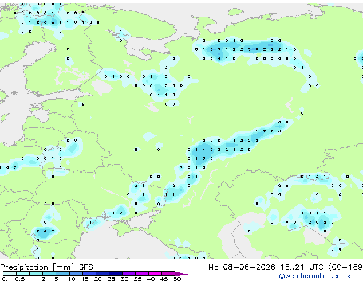Screen dimensions: 363x281
Task: Pick the legend swatch between 45 and 50
Action: [168, 274]
